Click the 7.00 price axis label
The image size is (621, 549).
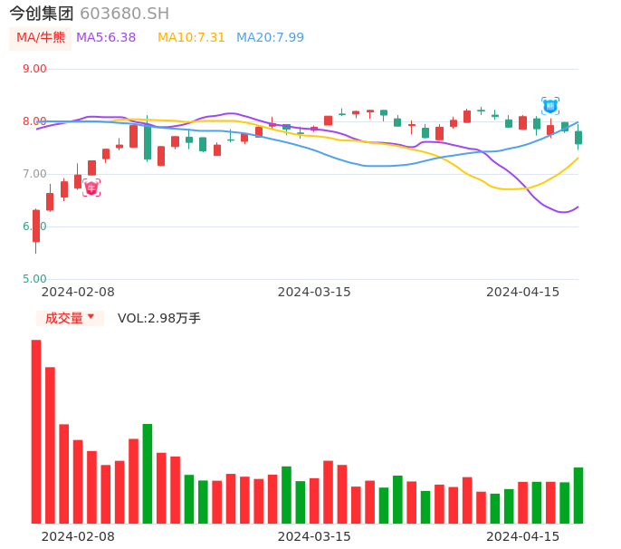pyautogui.click(x=34, y=174)
